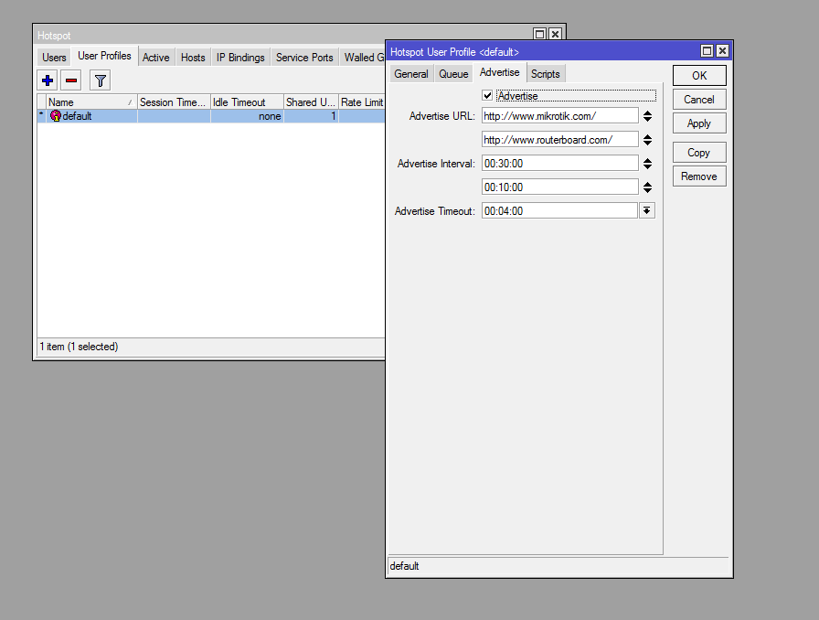
Task: Adjust arrows beside 00:10:00 interval field
Action: point(648,187)
